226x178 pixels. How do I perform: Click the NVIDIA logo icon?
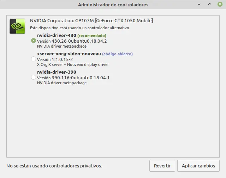[x=17, y=26]
